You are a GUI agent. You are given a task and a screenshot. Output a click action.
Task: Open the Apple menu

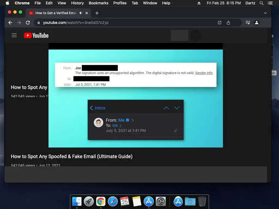[7, 3]
